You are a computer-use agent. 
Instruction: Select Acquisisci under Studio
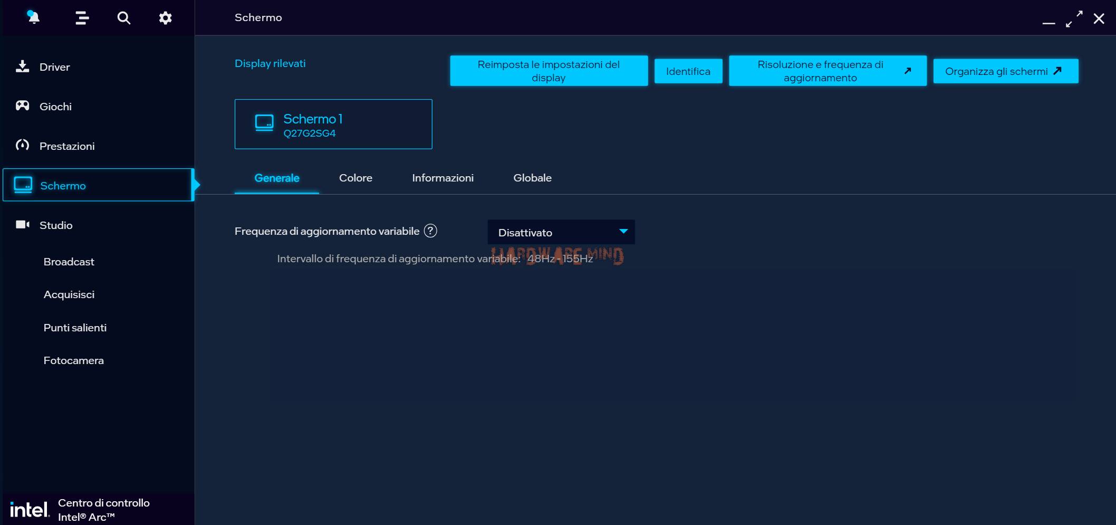[x=69, y=294]
